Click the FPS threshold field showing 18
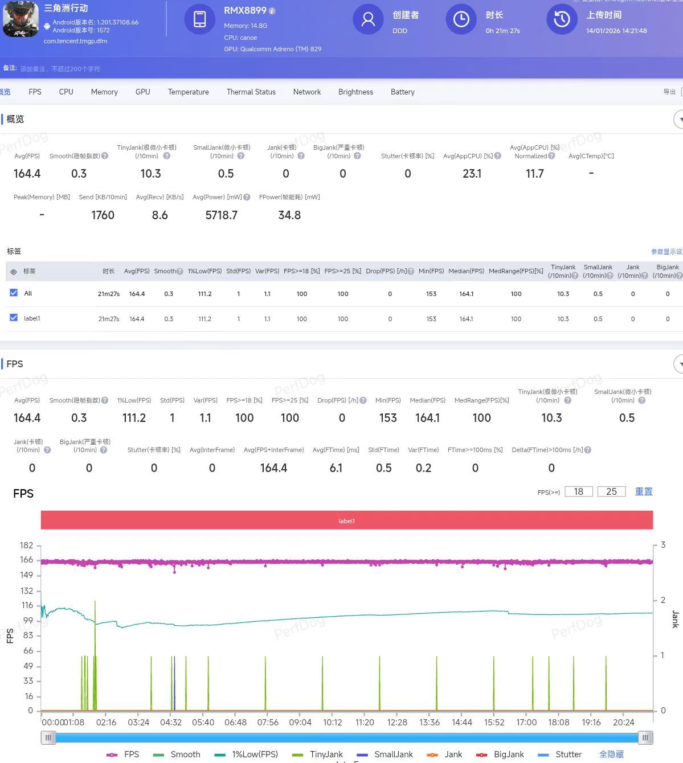 tap(578, 491)
